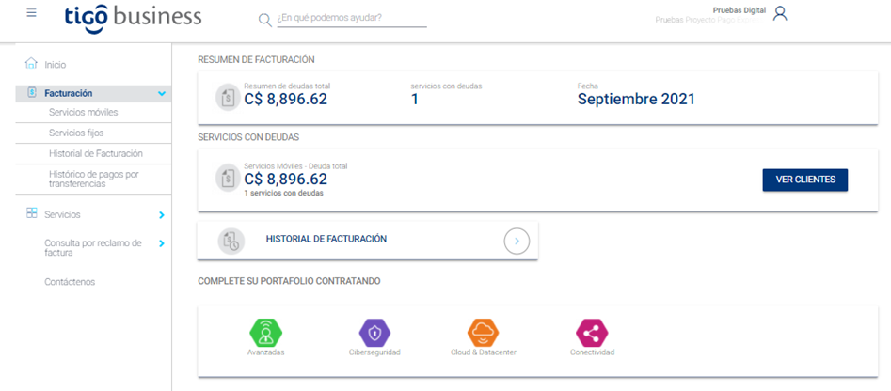Open Servicios móviles submenu item

pos(84,113)
